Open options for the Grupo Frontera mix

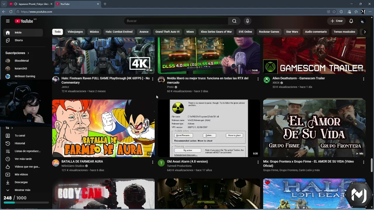(x=363, y=162)
